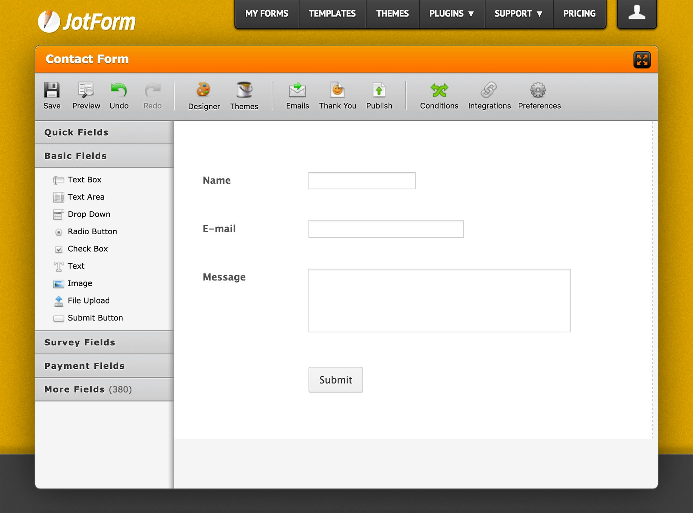This screenshot has height=513, width=693.
Task: Open the Emails settings
Action: point(297,90)
